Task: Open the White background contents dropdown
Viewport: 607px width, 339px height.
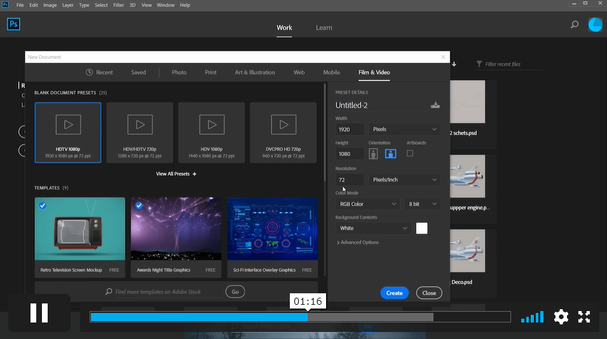Action: (373, 229)
